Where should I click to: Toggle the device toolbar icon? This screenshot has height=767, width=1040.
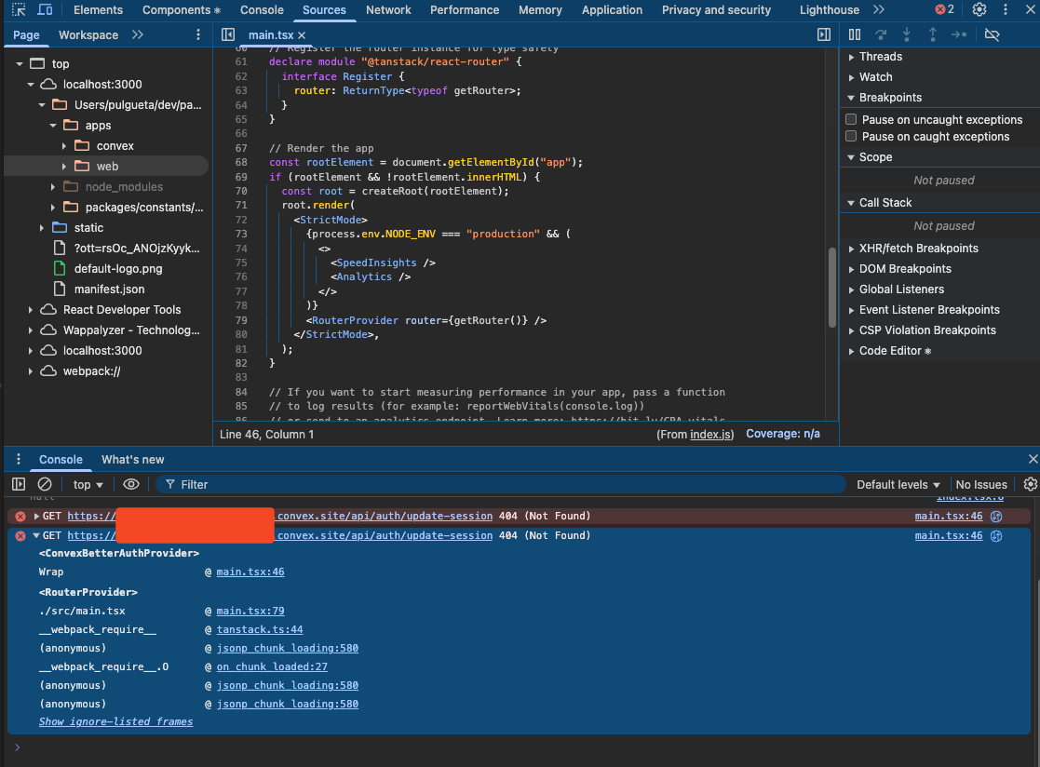46,10
